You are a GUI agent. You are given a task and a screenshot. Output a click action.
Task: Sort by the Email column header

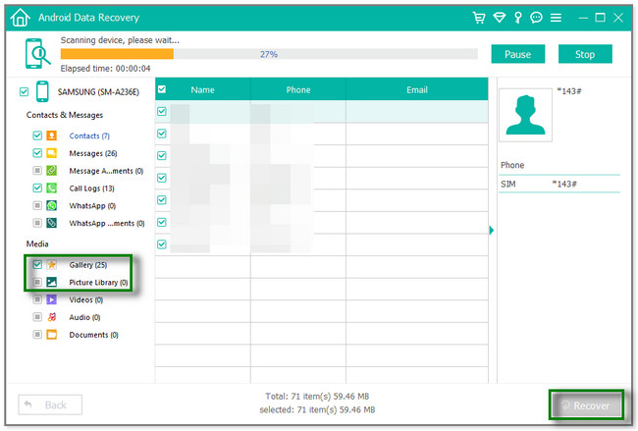coord(417,89)
